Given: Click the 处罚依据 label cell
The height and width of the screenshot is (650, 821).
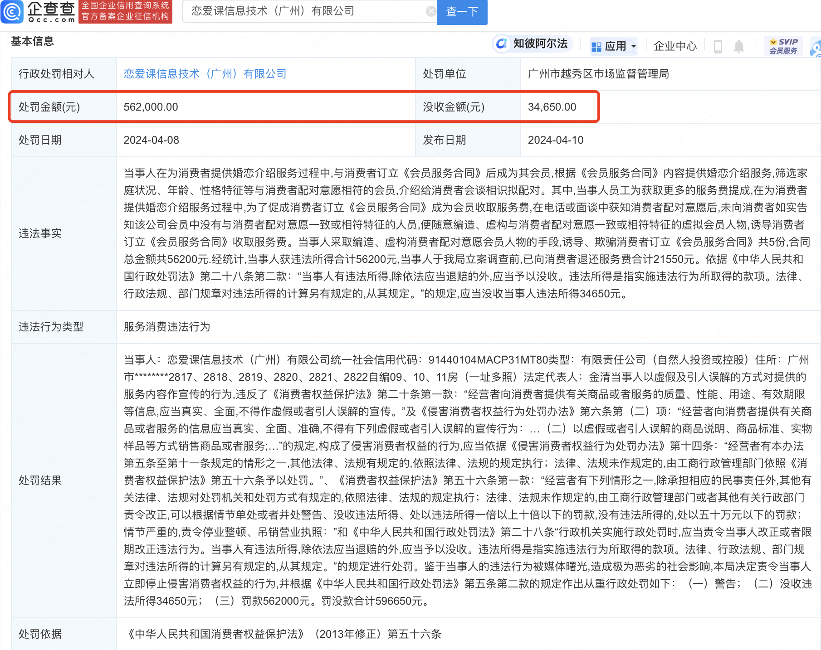Looking at the screenshot, I should 64,634.
